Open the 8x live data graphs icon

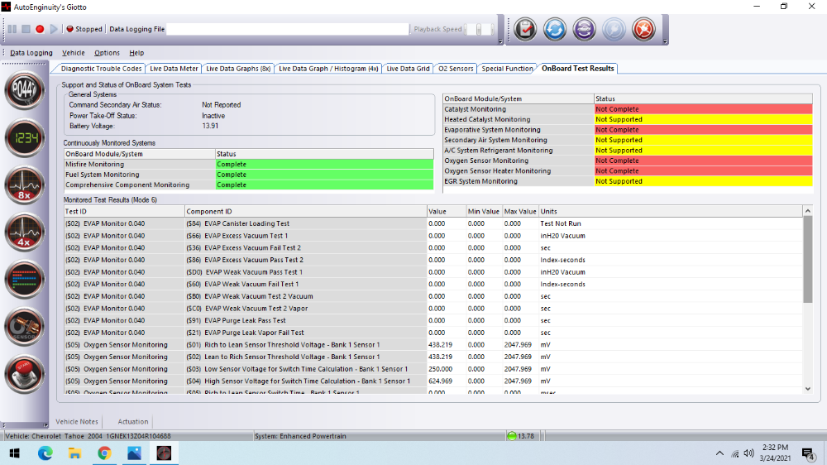coord(24,185)
